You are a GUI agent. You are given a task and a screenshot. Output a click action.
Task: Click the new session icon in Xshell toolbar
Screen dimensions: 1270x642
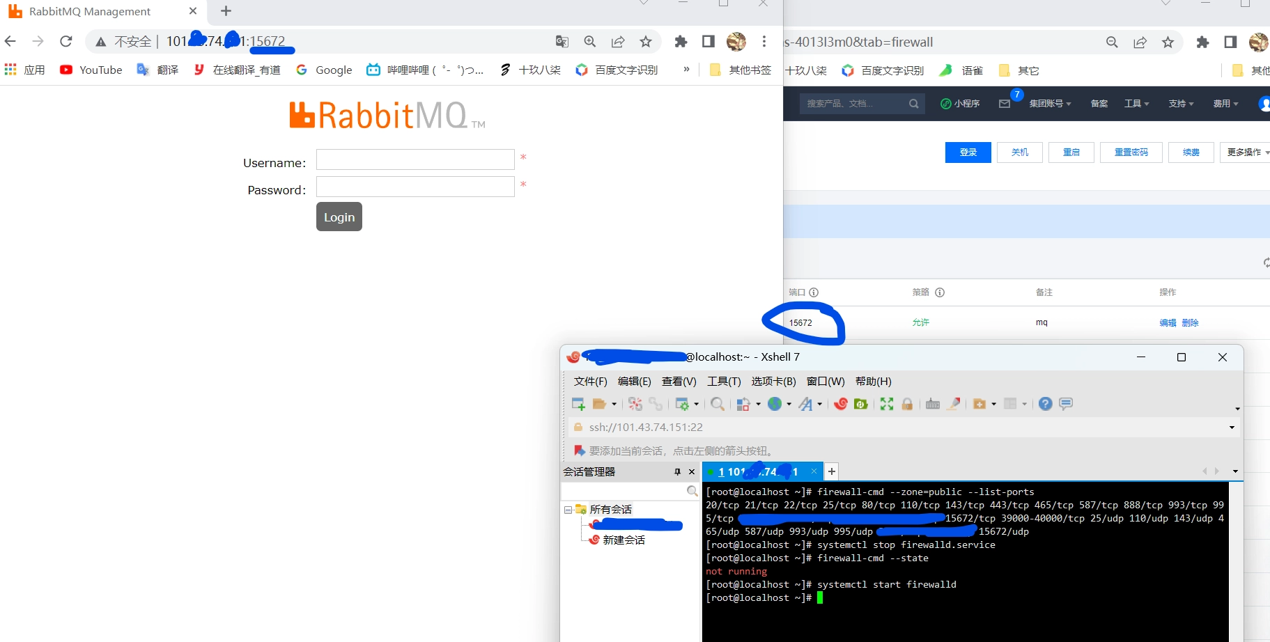[578, 404]
